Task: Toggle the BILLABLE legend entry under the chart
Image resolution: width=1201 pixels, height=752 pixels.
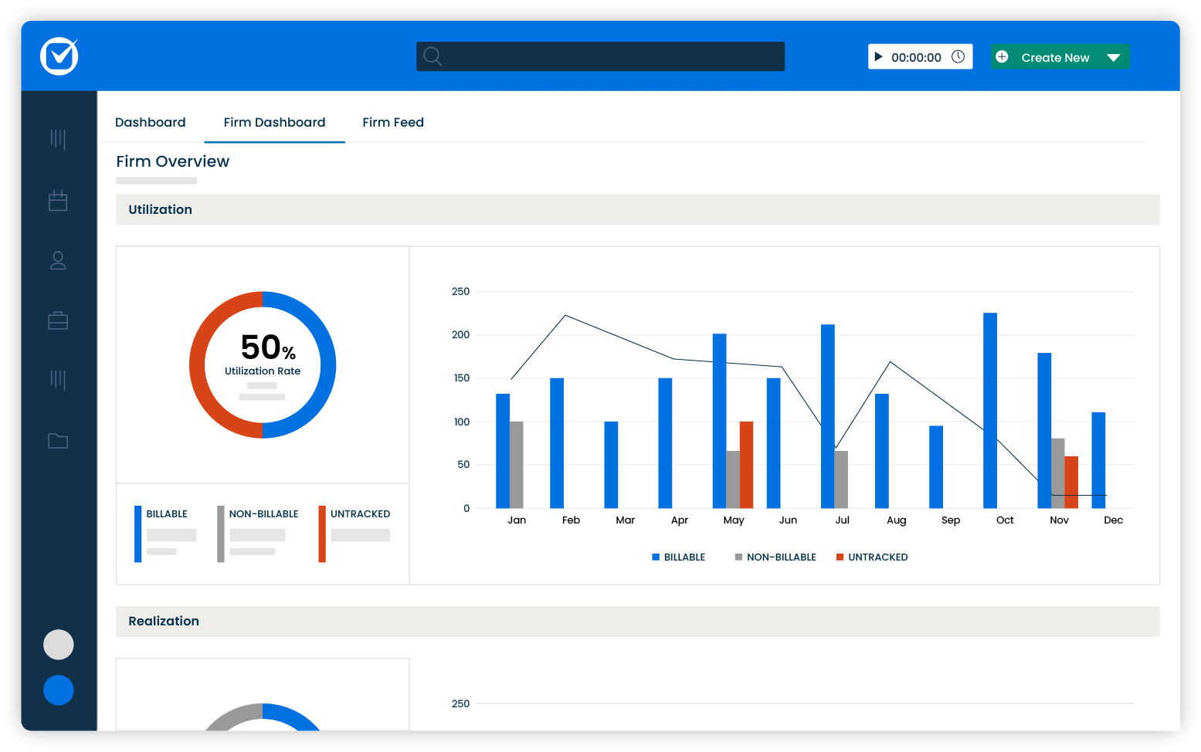Action: (679, 557)
